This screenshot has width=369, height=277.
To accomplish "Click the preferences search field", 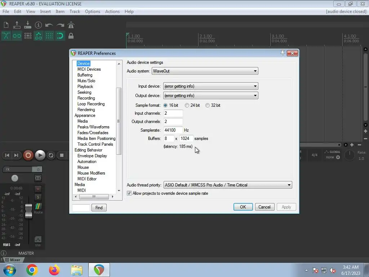I will click(x=81, y=207).
